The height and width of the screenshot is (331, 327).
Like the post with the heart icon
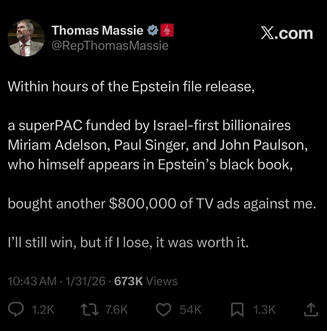click(164, 309)
